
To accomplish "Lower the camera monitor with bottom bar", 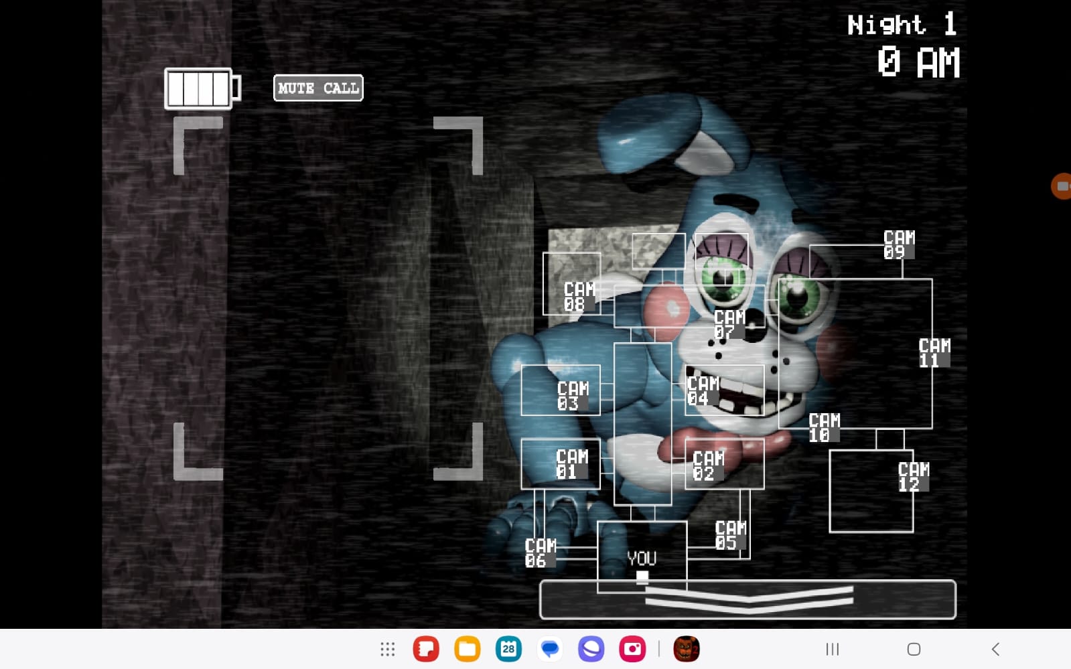I will (x=747, y=599).
